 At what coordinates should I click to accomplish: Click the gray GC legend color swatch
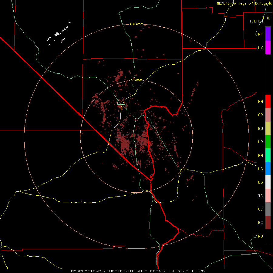pos(268,209)
